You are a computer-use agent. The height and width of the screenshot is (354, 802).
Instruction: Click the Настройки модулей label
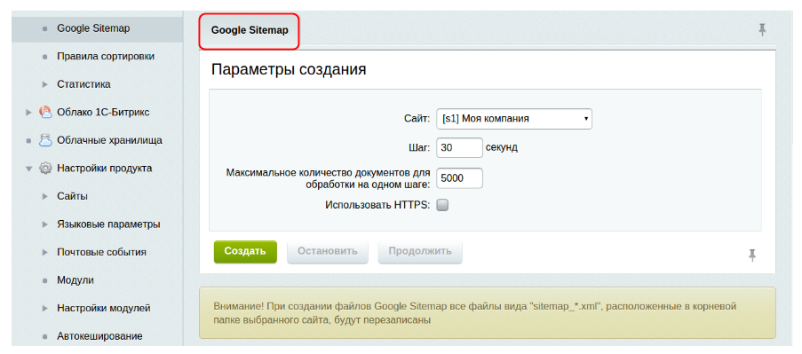click(104, 309)
